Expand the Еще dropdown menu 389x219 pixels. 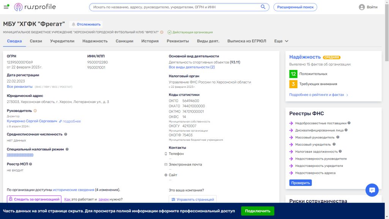click(x=281, y=41)
